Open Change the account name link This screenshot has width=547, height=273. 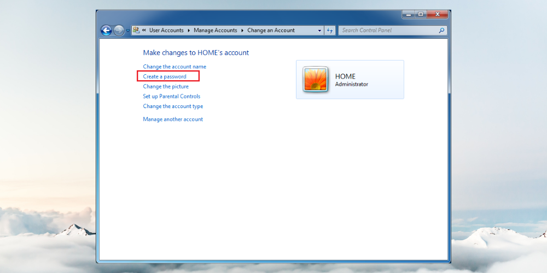(x=174, y=67)
